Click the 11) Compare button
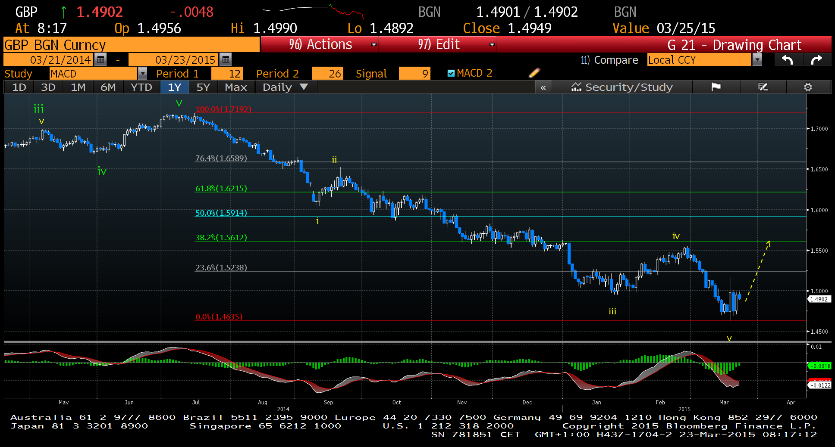 pos(609,60)
